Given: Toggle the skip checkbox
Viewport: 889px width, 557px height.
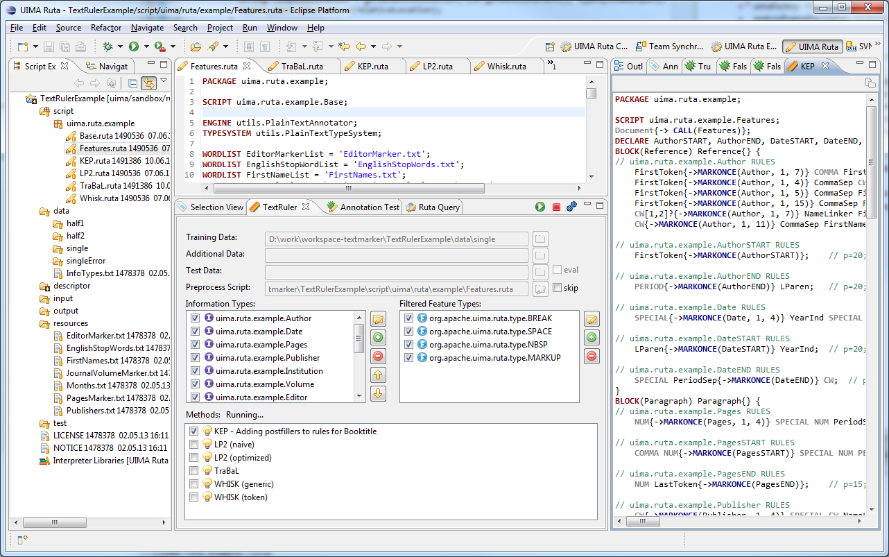Looking at the screenshot, I should pos(558,288).
